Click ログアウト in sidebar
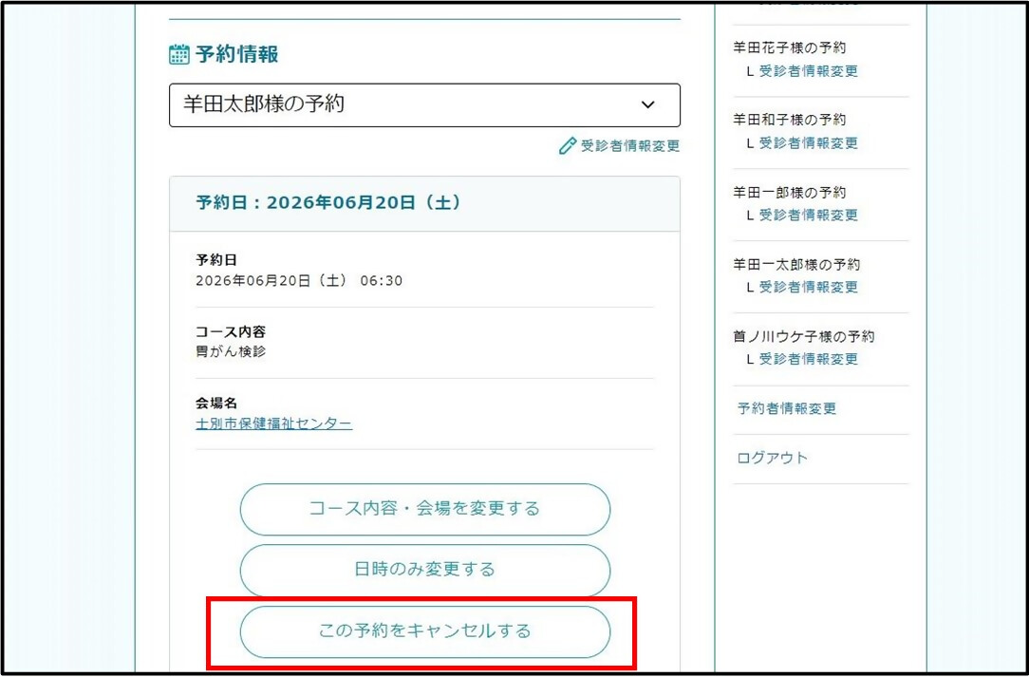This screenshot has height=677, width=1029. 773,458
